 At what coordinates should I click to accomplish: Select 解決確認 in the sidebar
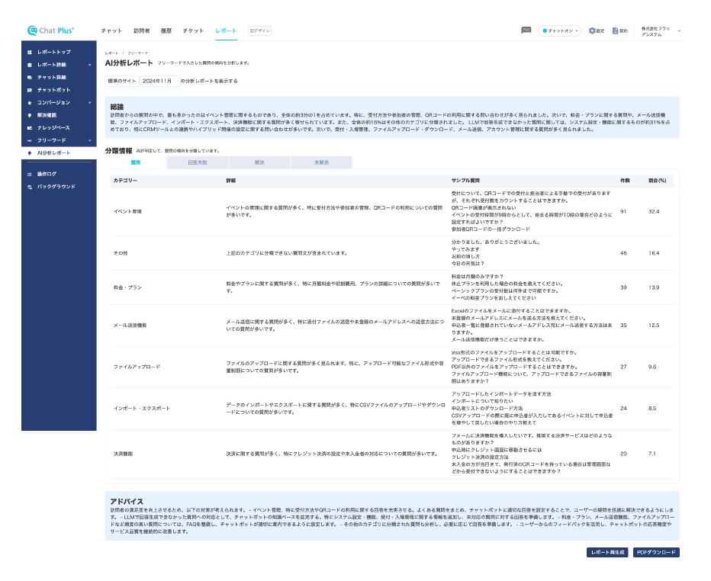[x=51, y=115]
